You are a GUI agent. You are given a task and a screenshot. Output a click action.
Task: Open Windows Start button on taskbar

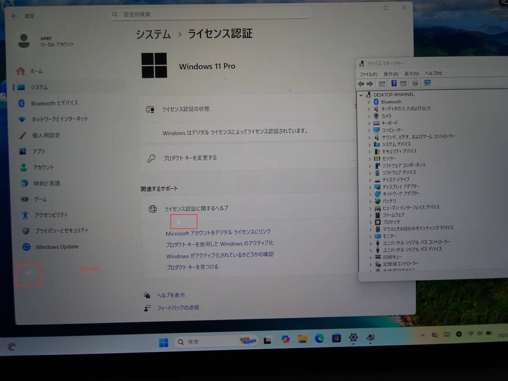(x=163, y=342)
